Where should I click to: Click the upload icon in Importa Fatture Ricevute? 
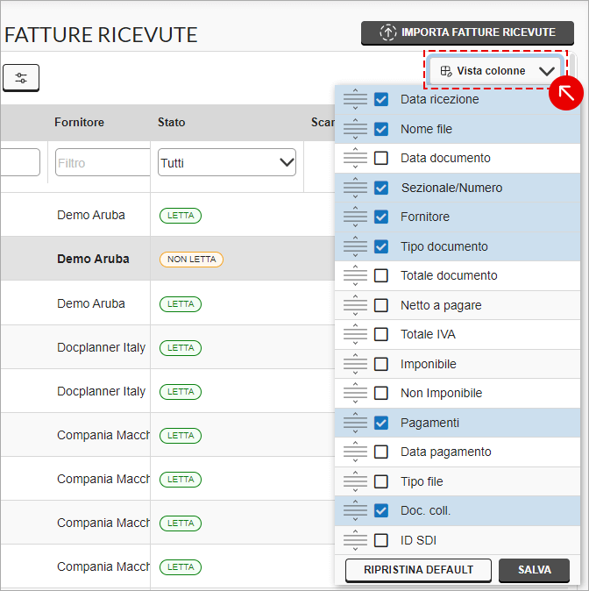point(387,32)
